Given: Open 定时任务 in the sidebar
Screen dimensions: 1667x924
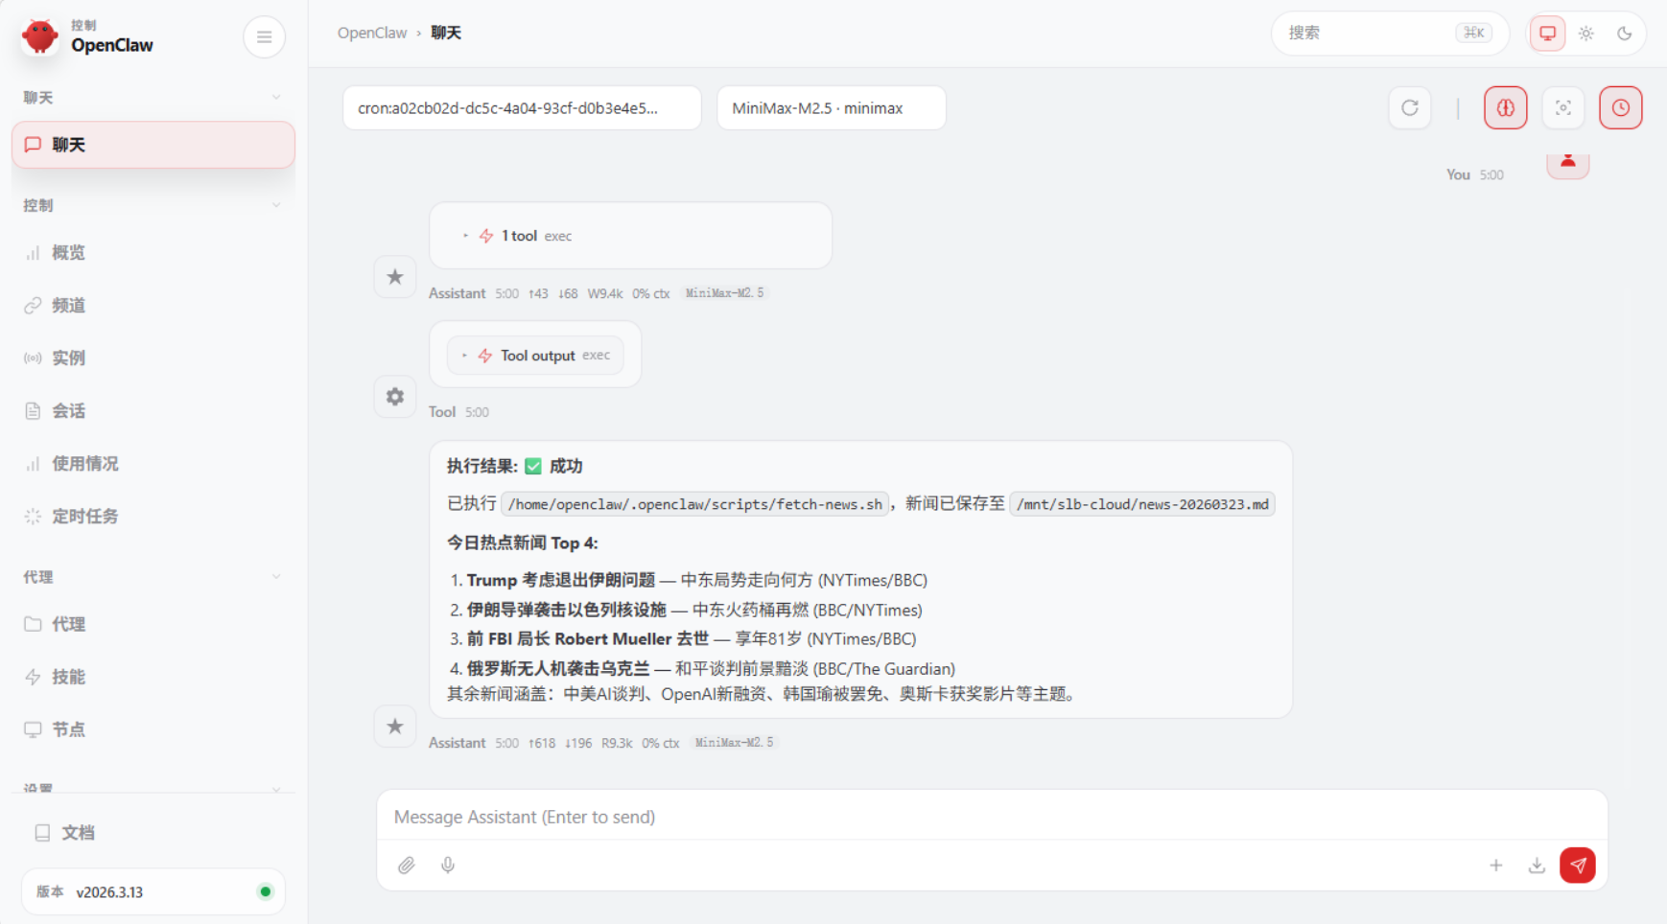Looking at the screenshot, I should pos(84,517).
